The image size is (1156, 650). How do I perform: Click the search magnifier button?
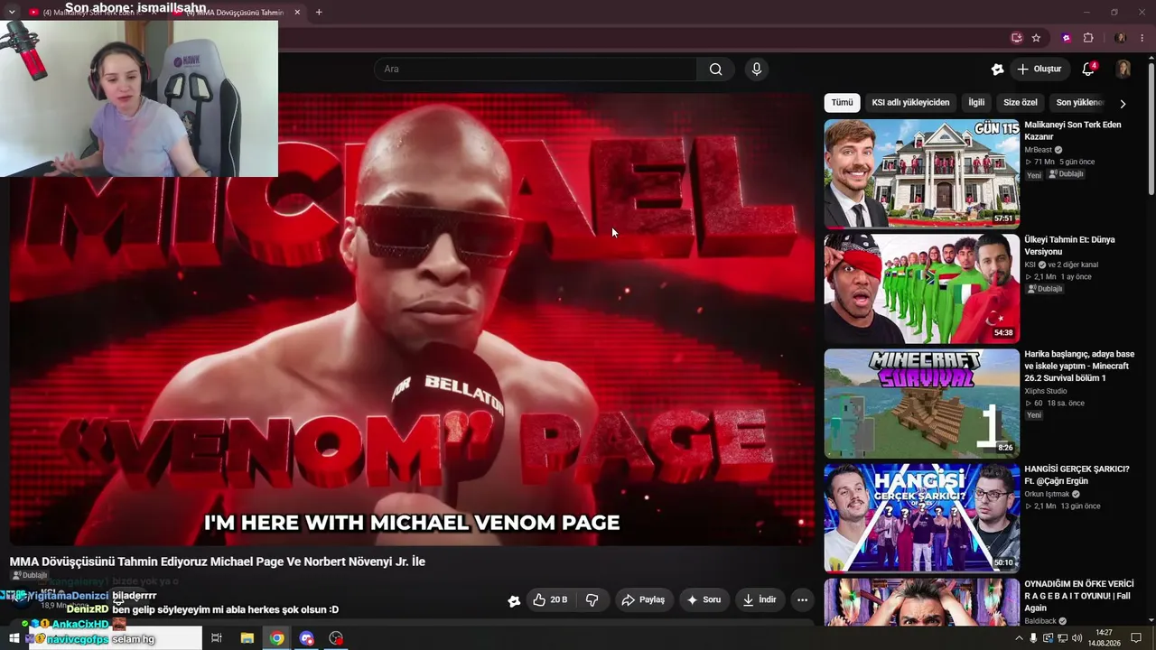(715, 70)
